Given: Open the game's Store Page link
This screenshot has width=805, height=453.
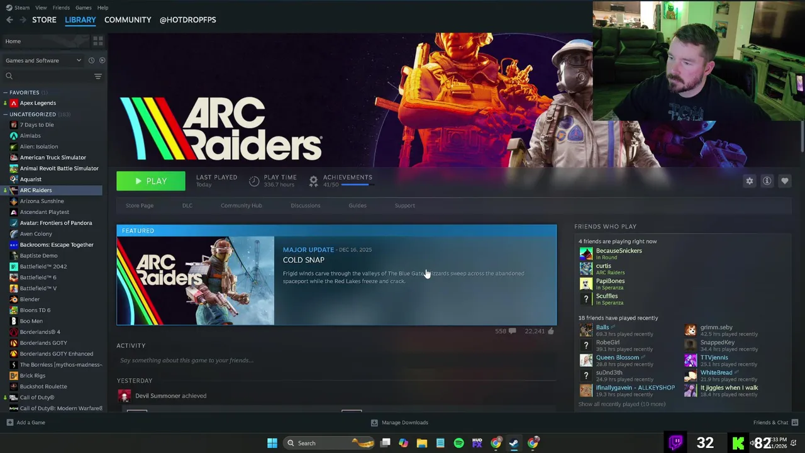Looking at the screenshot, I should point(139,206).
